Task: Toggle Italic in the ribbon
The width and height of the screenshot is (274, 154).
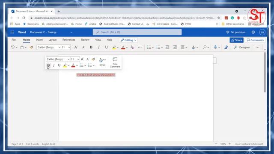Action: pyautogui.click(x=99, y=47)
